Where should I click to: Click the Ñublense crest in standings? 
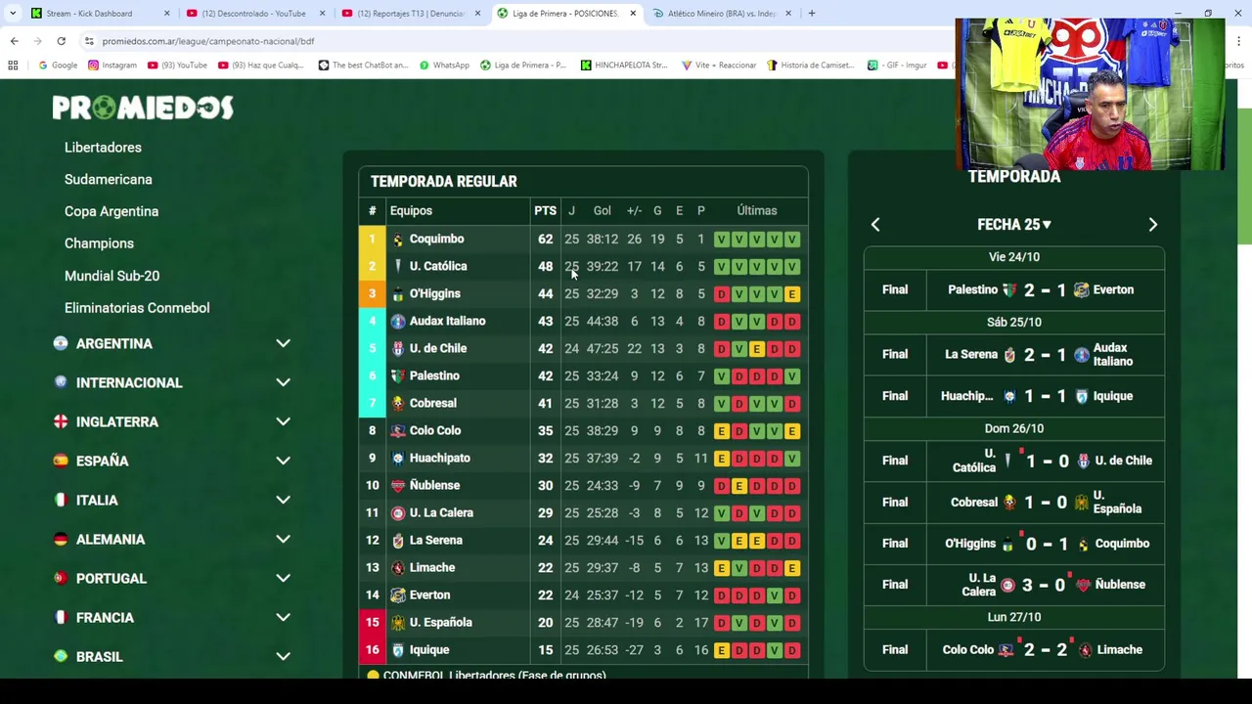[x=398, y=486]
